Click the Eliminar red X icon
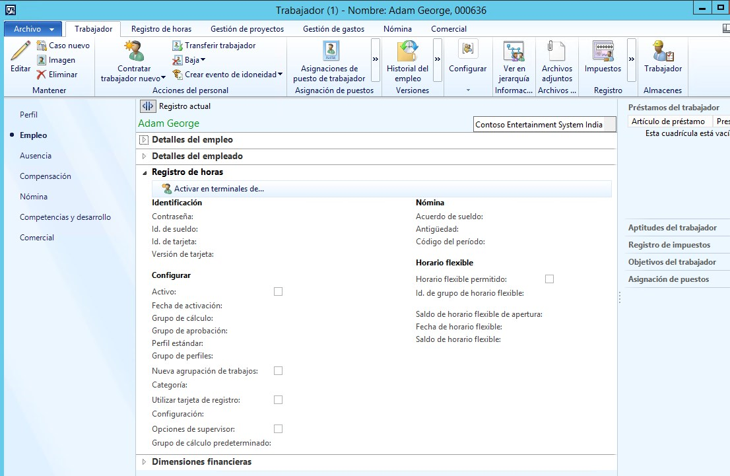Image resolution: width=730 pixels, height=476 pixels. [x=42, y=75]
